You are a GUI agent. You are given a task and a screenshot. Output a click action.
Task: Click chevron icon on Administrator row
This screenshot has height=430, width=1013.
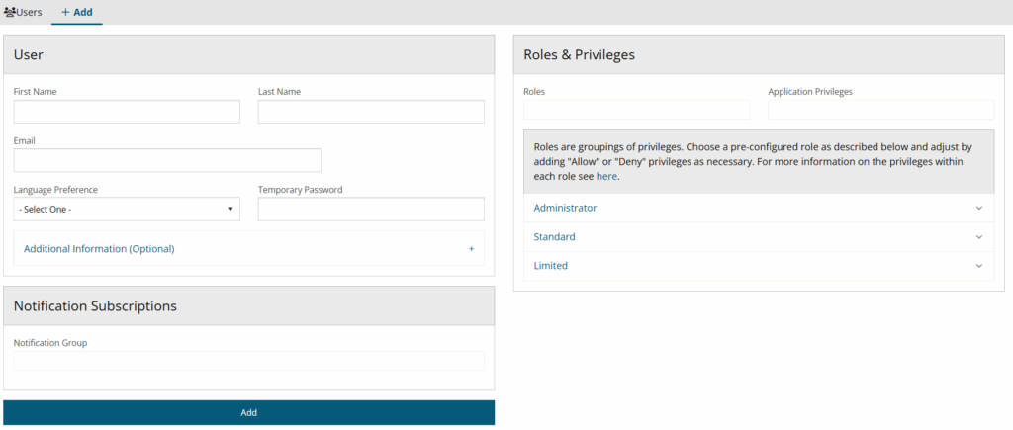[x=979, y=209]
